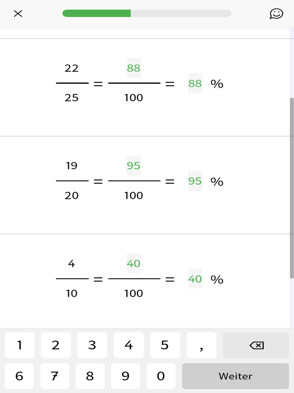Screen dimensions: 294x393
Task: Tap the number 1 key
Action: click(x=20, y=345)
